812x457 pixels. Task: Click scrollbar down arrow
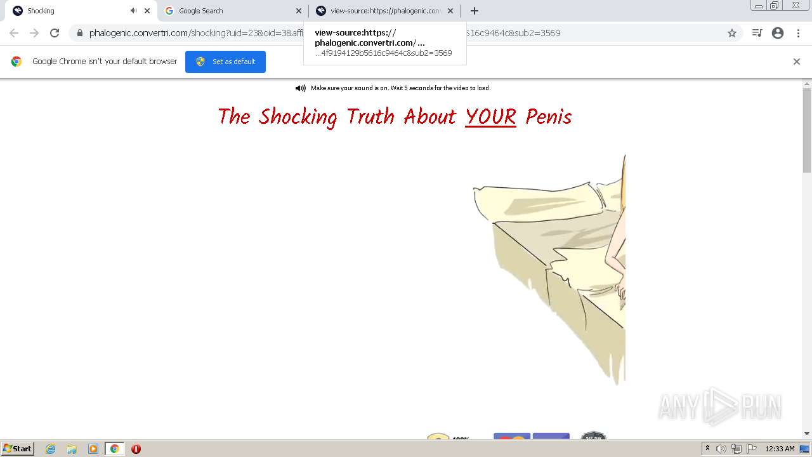(807, 434)
